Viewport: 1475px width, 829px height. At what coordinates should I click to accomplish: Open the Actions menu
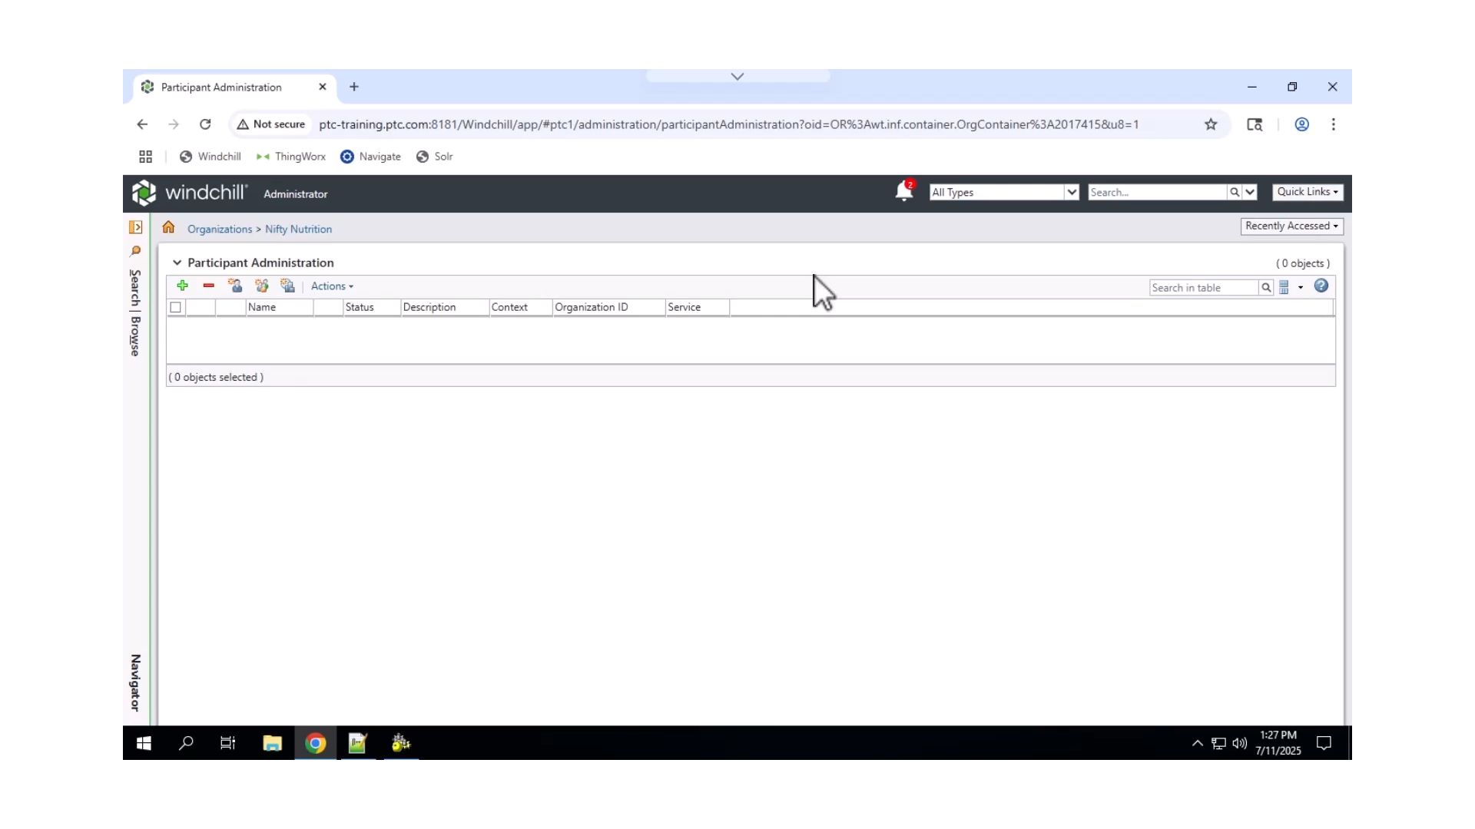click(x=332, y=286)
